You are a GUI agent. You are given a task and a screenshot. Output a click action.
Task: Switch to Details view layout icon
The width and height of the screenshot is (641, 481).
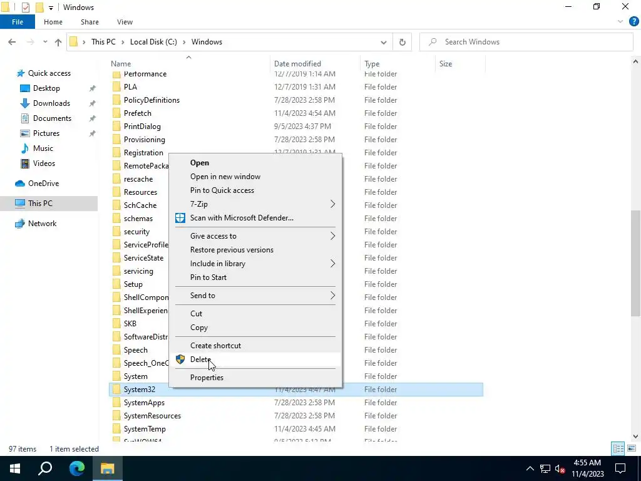click(x=618, y=448)
